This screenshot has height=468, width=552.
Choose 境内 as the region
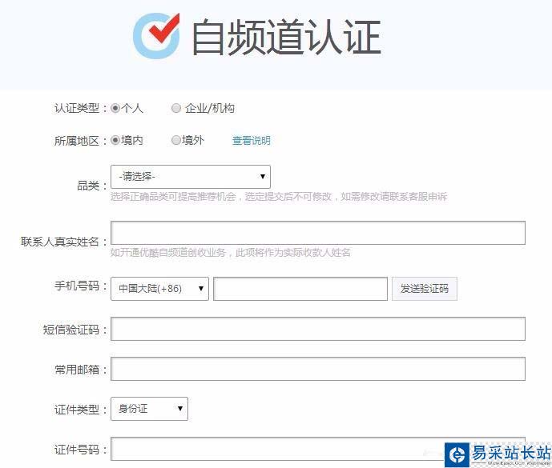115,141
